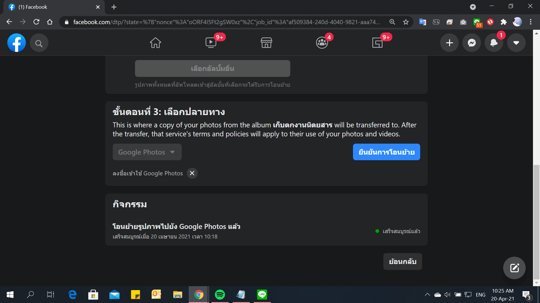Click the scrollbar down arrow
The image size is (540, 303).
click(x=536, y=283)
